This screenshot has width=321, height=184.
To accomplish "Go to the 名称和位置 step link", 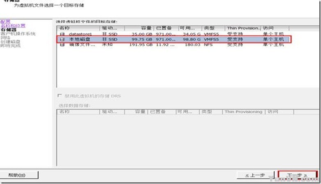I will click(13, 25).
